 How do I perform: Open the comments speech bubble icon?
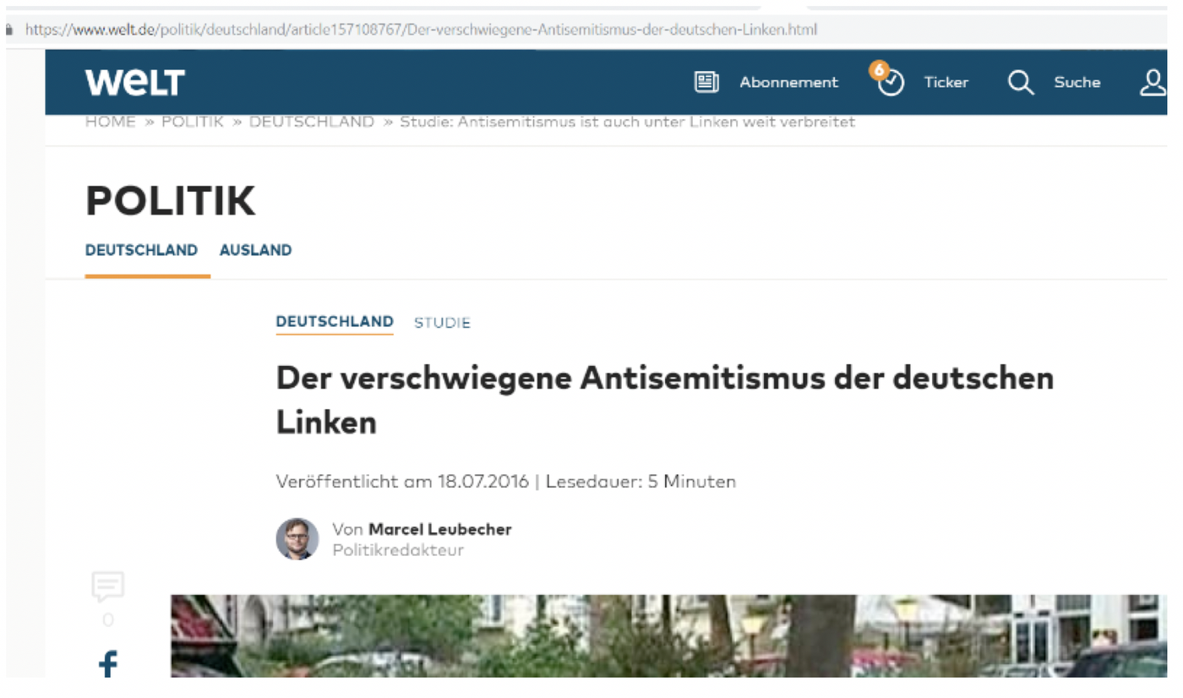pyautogui.click(x=108, y=586)
